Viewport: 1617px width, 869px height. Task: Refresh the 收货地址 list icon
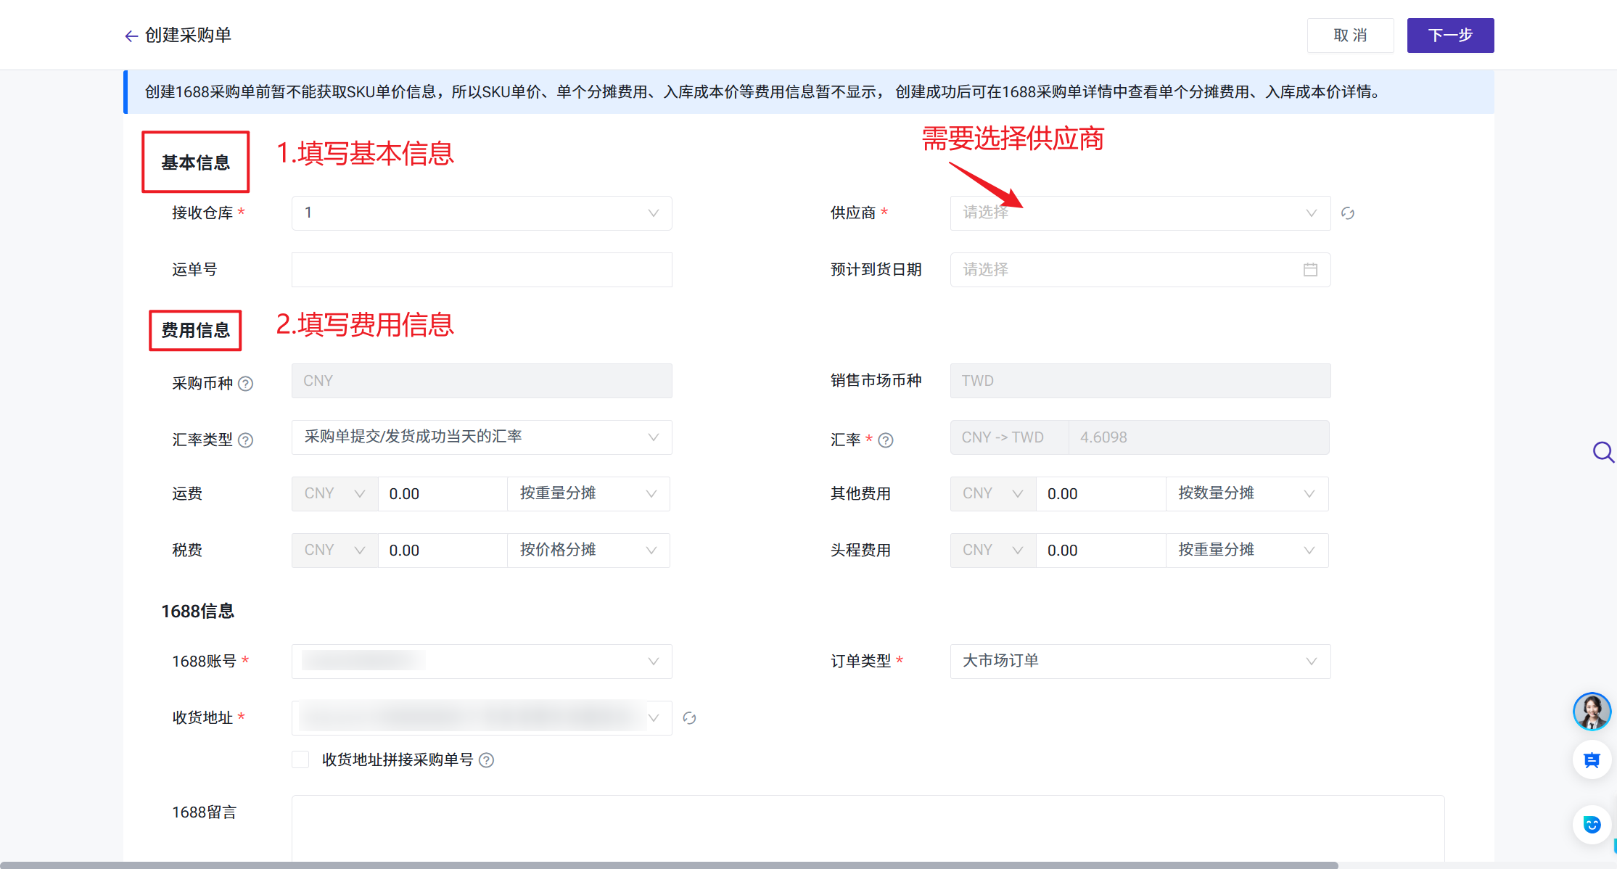pos(689,718)
